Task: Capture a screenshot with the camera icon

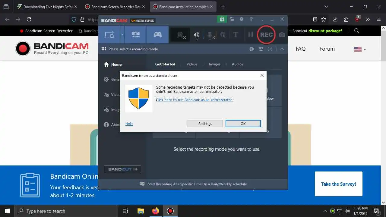Action: [282, 35]
